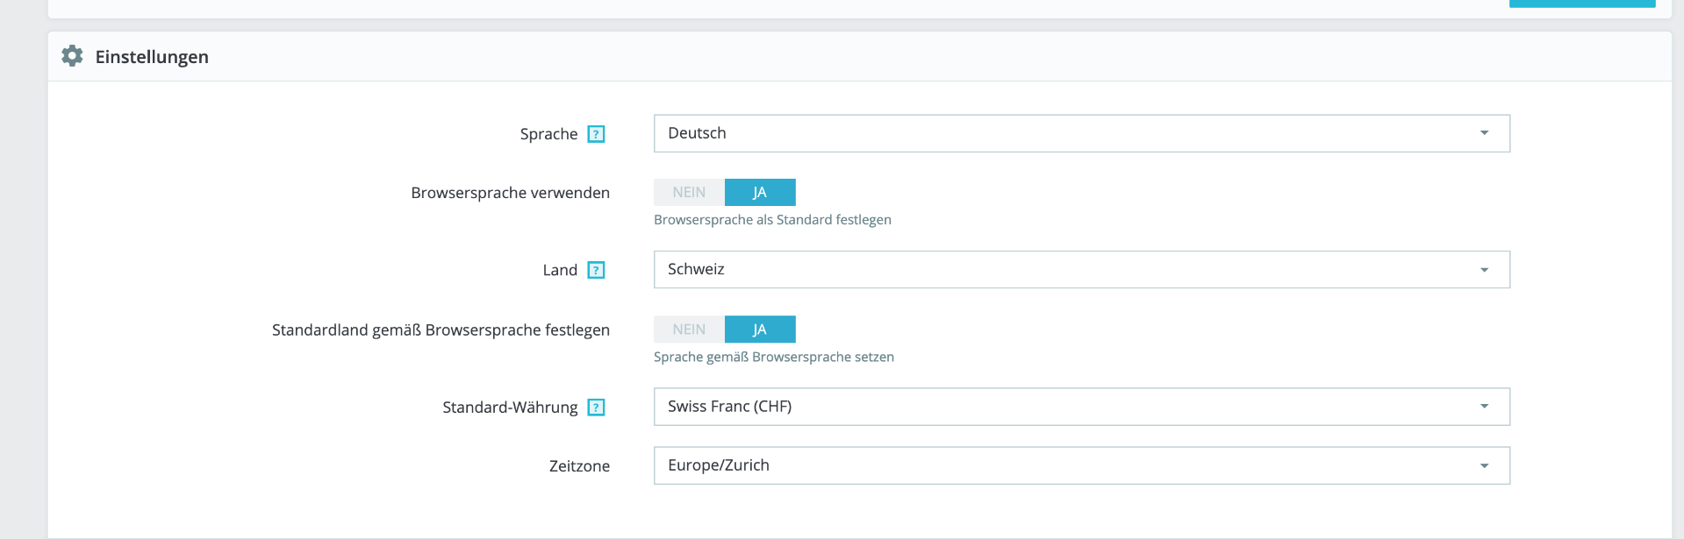Set Browsersprache verwenden to NEIN
Image resolution: width=1684 pixels, height=539 pixels.
click(x=689, y=192)
